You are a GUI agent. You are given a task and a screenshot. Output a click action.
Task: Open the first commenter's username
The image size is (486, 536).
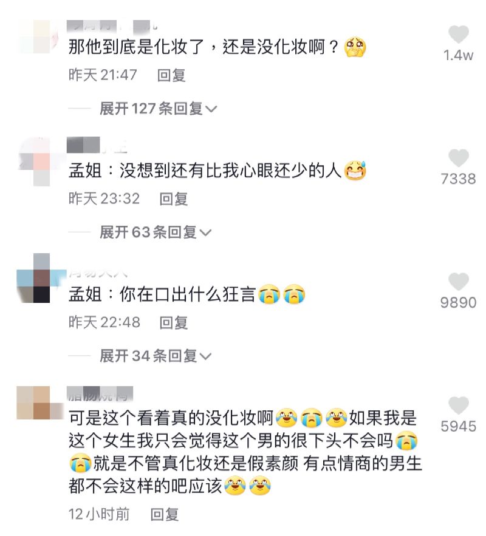(112, 26)
